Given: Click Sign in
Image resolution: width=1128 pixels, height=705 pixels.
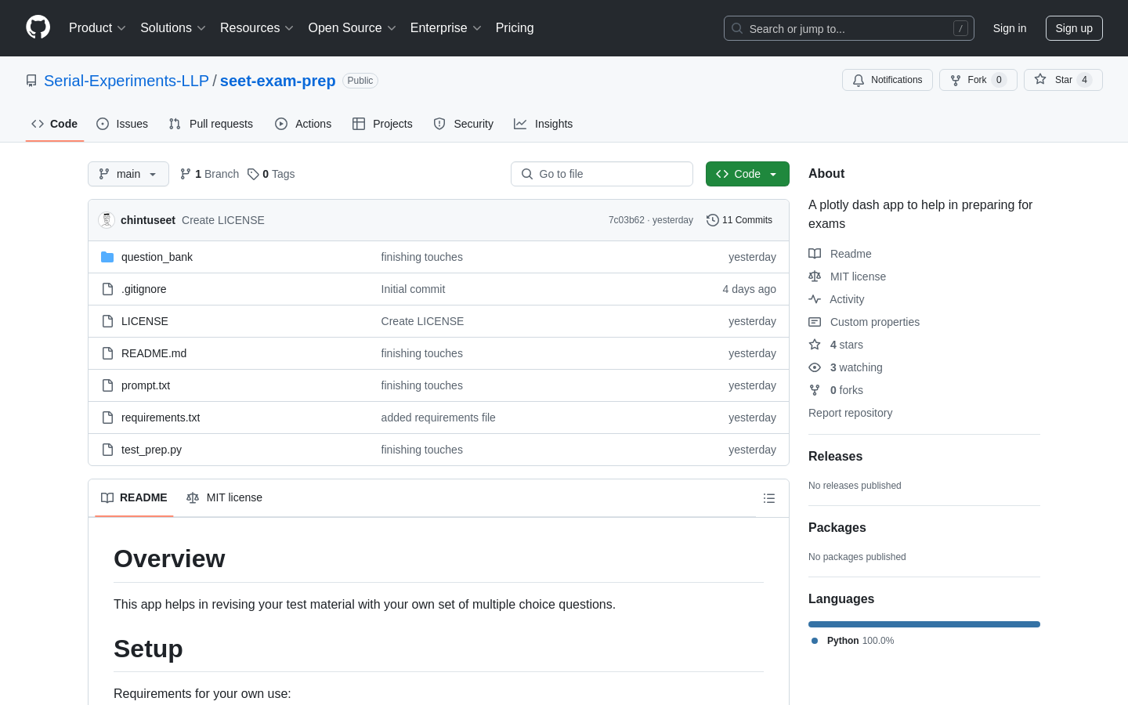Looking at the screenshot, I should pyautogui.click(x=1010, y=28).
